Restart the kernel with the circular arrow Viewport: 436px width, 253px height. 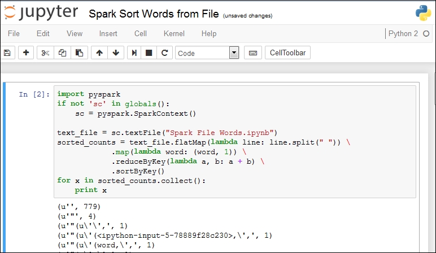pos(164,53)
